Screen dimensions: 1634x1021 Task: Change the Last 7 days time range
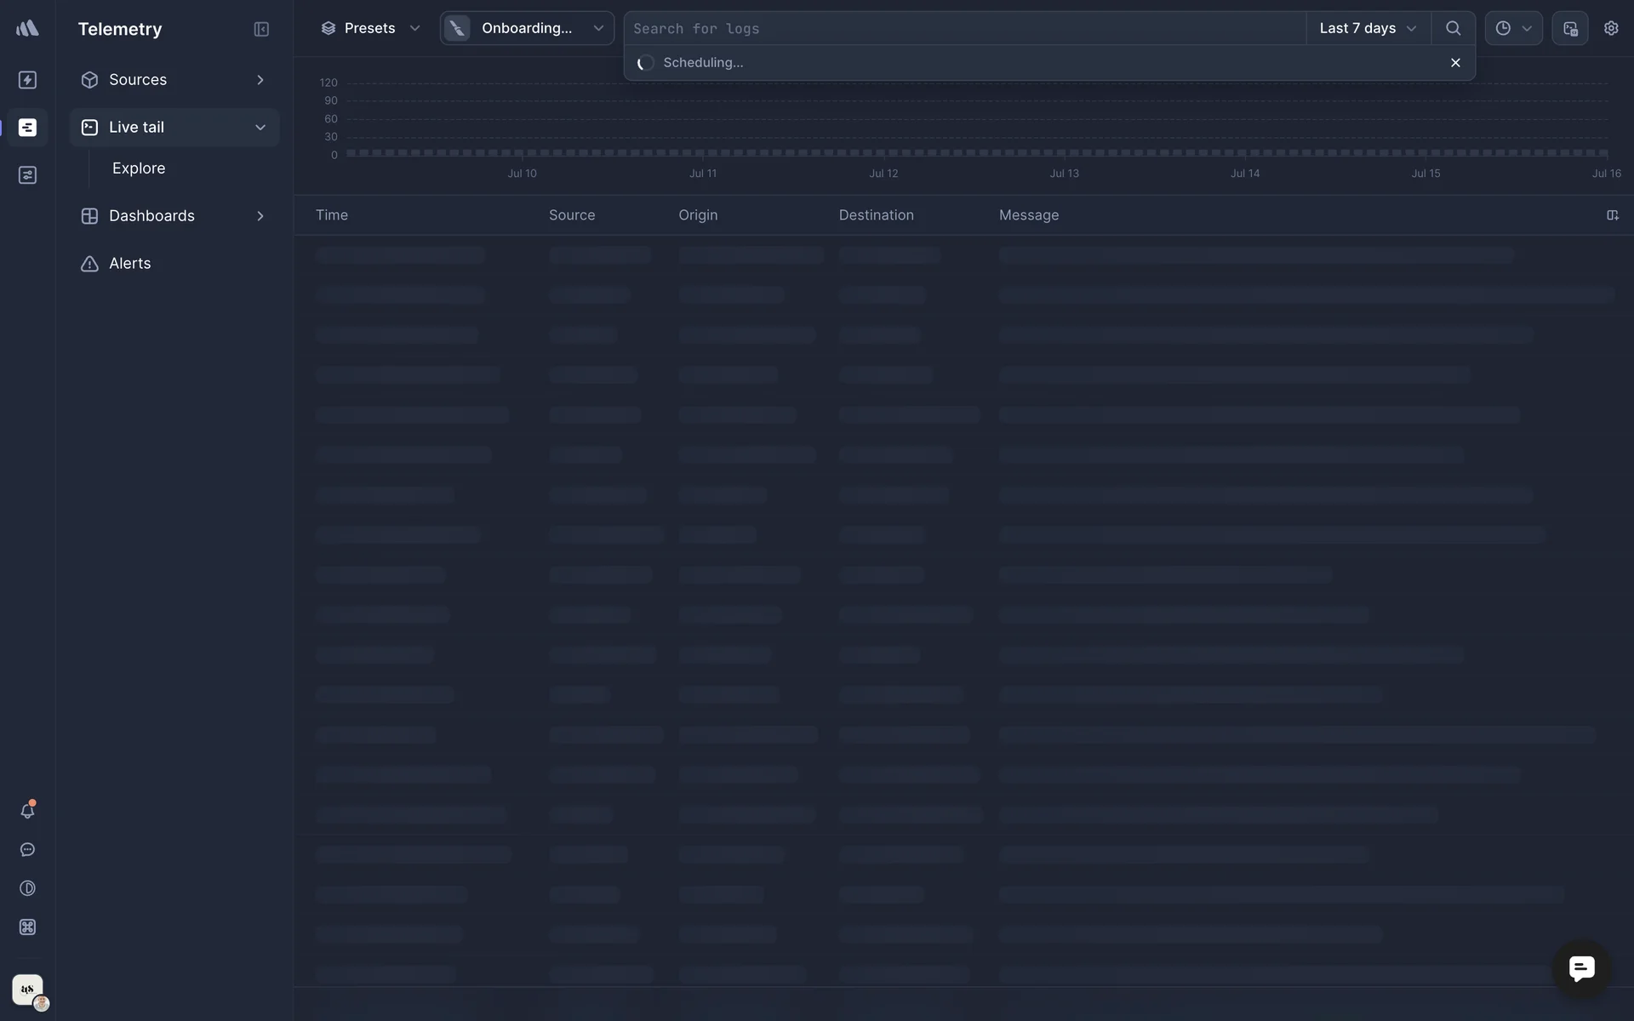(1368, 28)
